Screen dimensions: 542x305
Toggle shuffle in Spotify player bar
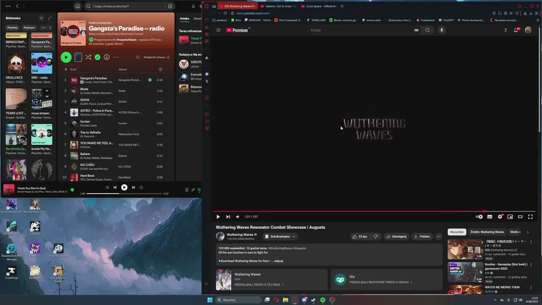pos(107,187)
